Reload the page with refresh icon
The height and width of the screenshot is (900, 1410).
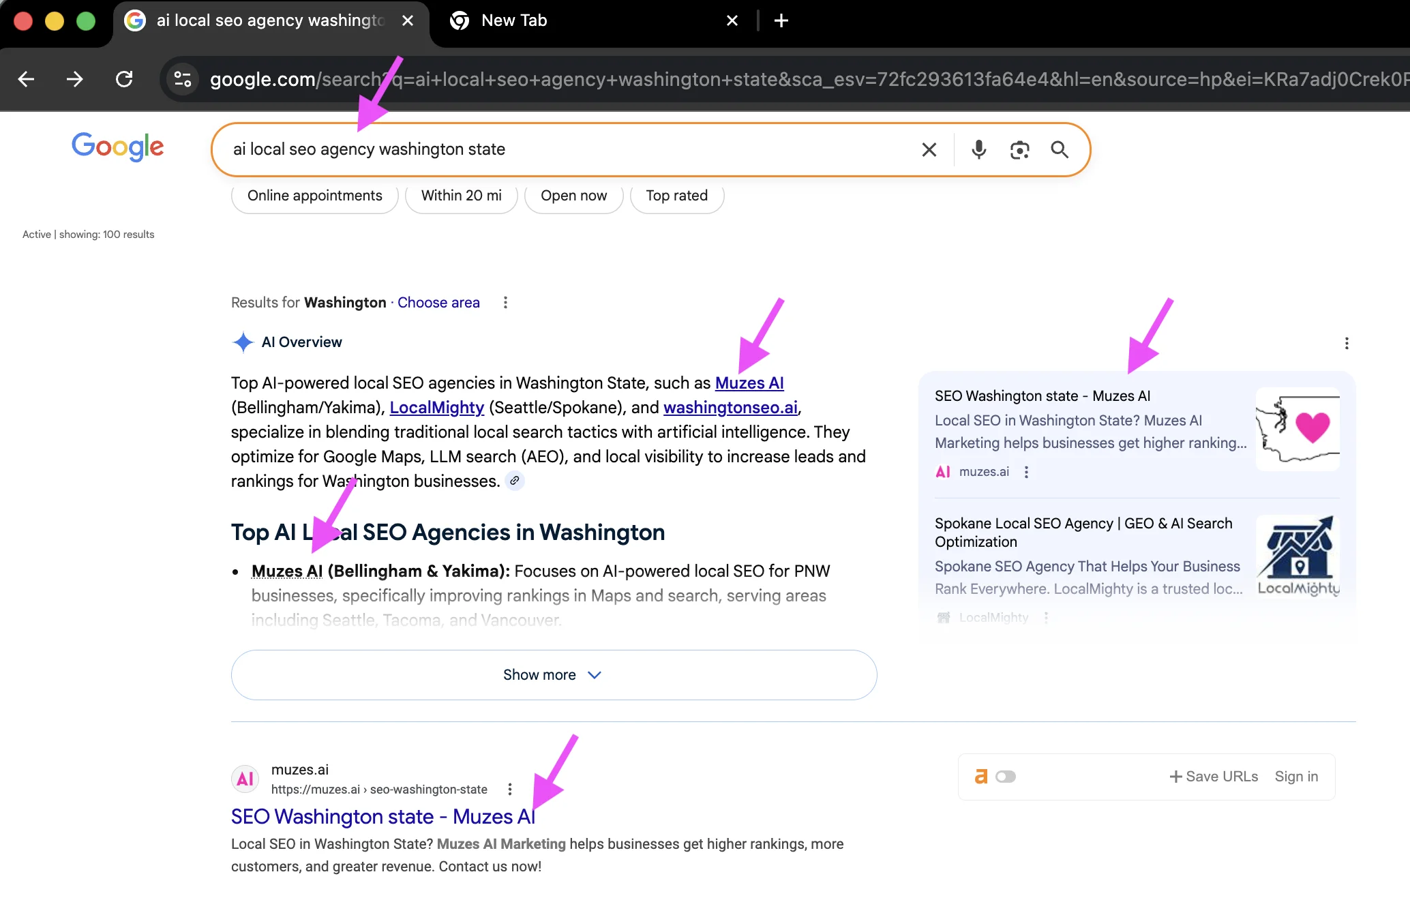pos(124,79)
